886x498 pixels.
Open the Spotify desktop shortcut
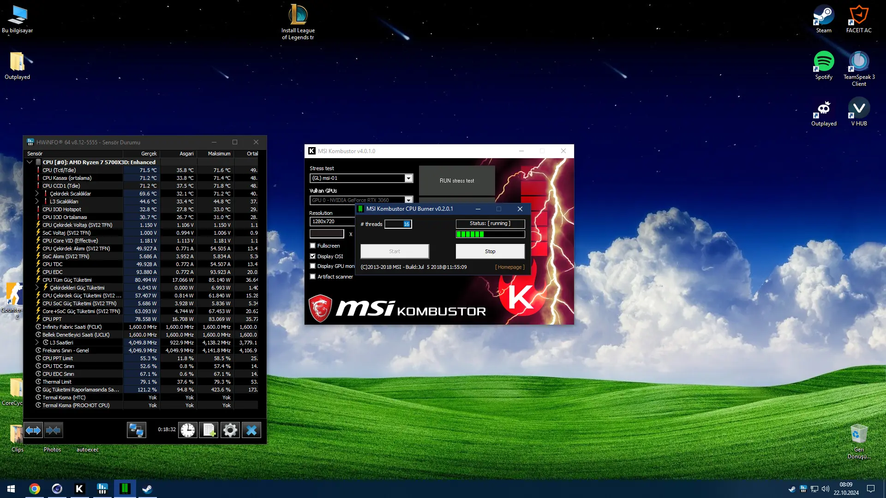[824, 65]
